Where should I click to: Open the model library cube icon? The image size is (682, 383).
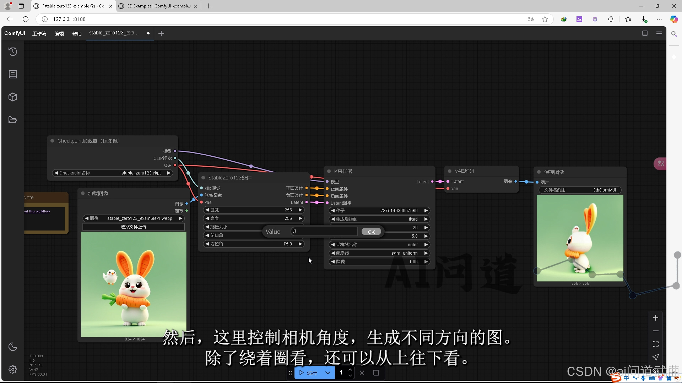(13, 97)
